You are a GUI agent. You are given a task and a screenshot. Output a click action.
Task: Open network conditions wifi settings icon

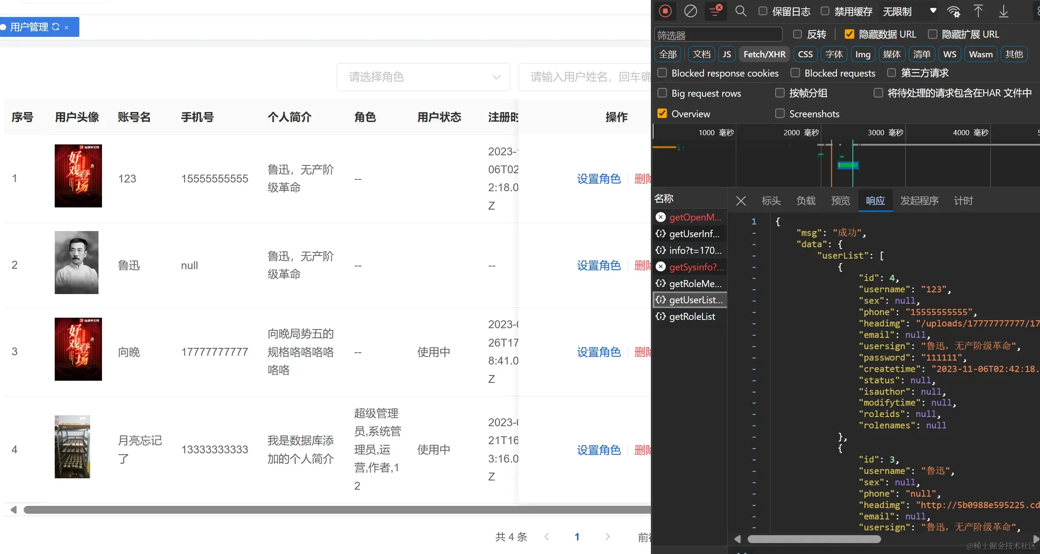tap(954, 11)
